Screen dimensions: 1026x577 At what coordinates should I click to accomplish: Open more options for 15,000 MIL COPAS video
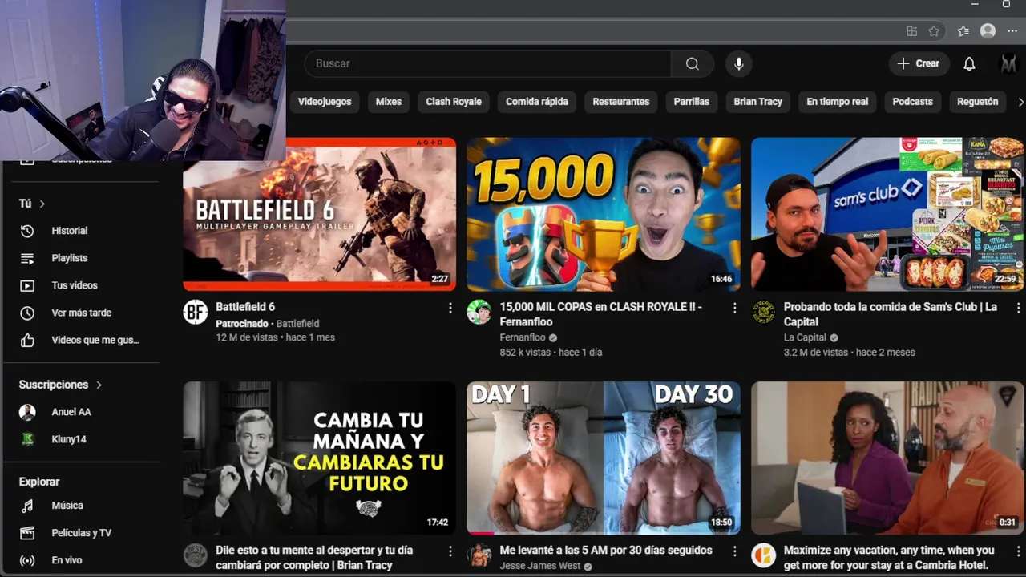[734, 308]
